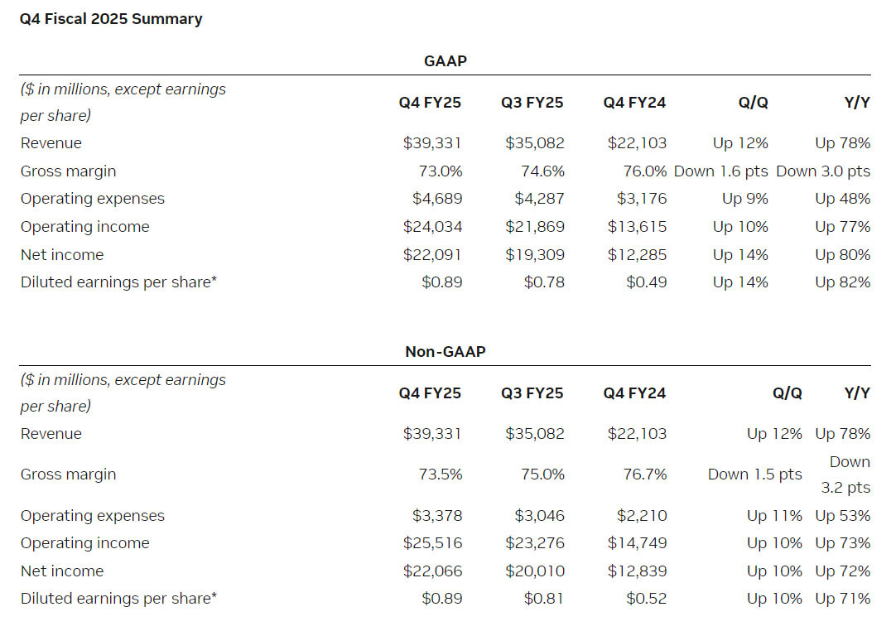The image size is (891, 631).
Task: Select Non-GAAP net income $22,066 value
Action: [x=432, y=571]
